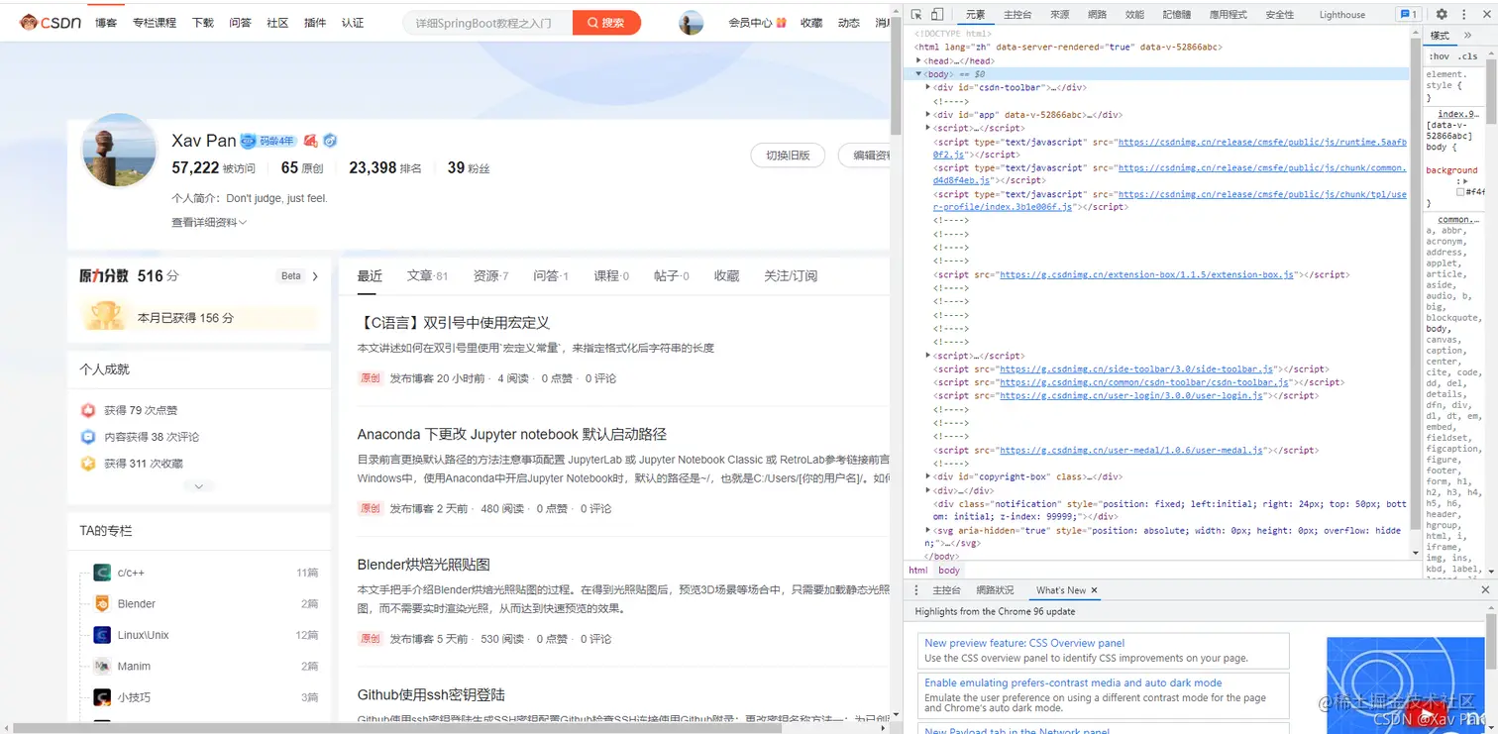Viewport: 1498px width, 734px height.
Task: Click the red medal next to the username
Action: click(x=310, y=141)
